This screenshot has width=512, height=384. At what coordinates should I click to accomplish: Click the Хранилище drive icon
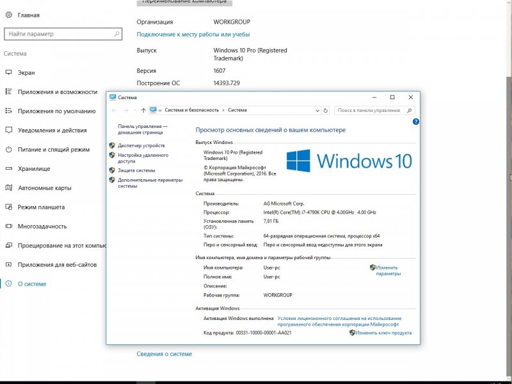(9, 168)
